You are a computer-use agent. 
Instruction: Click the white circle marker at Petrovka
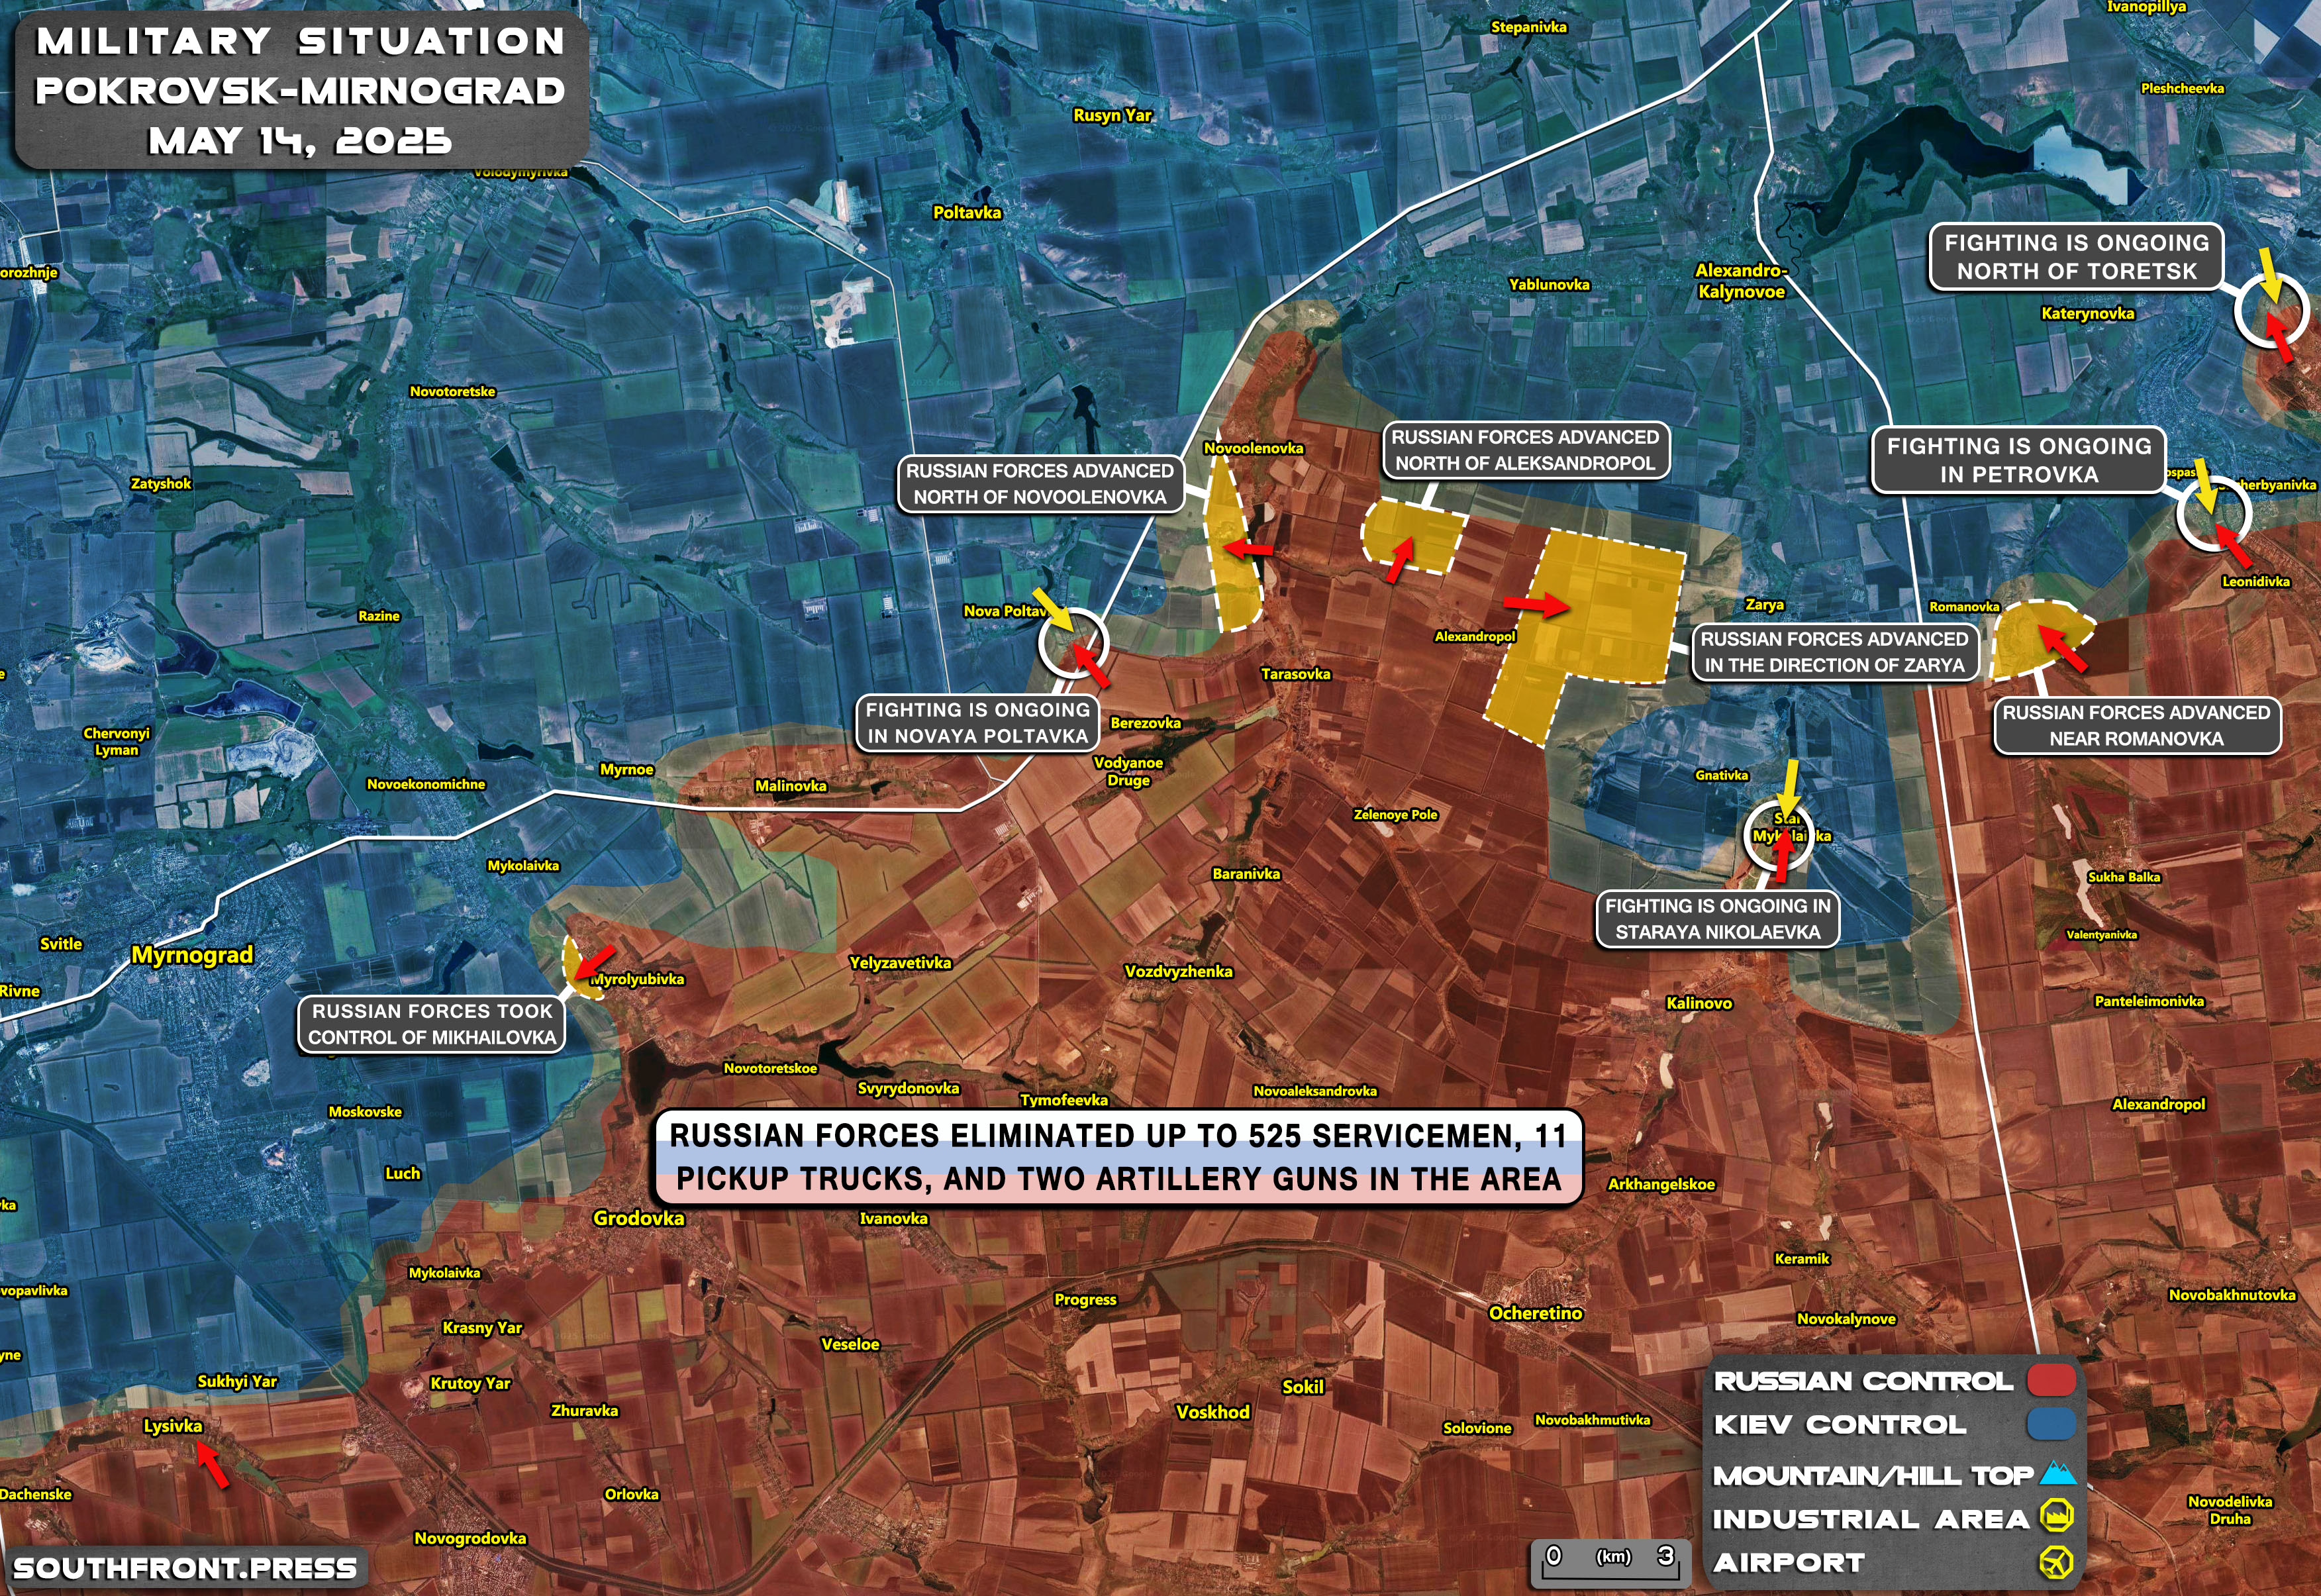pyautogui.click(x=2214, y=513)
